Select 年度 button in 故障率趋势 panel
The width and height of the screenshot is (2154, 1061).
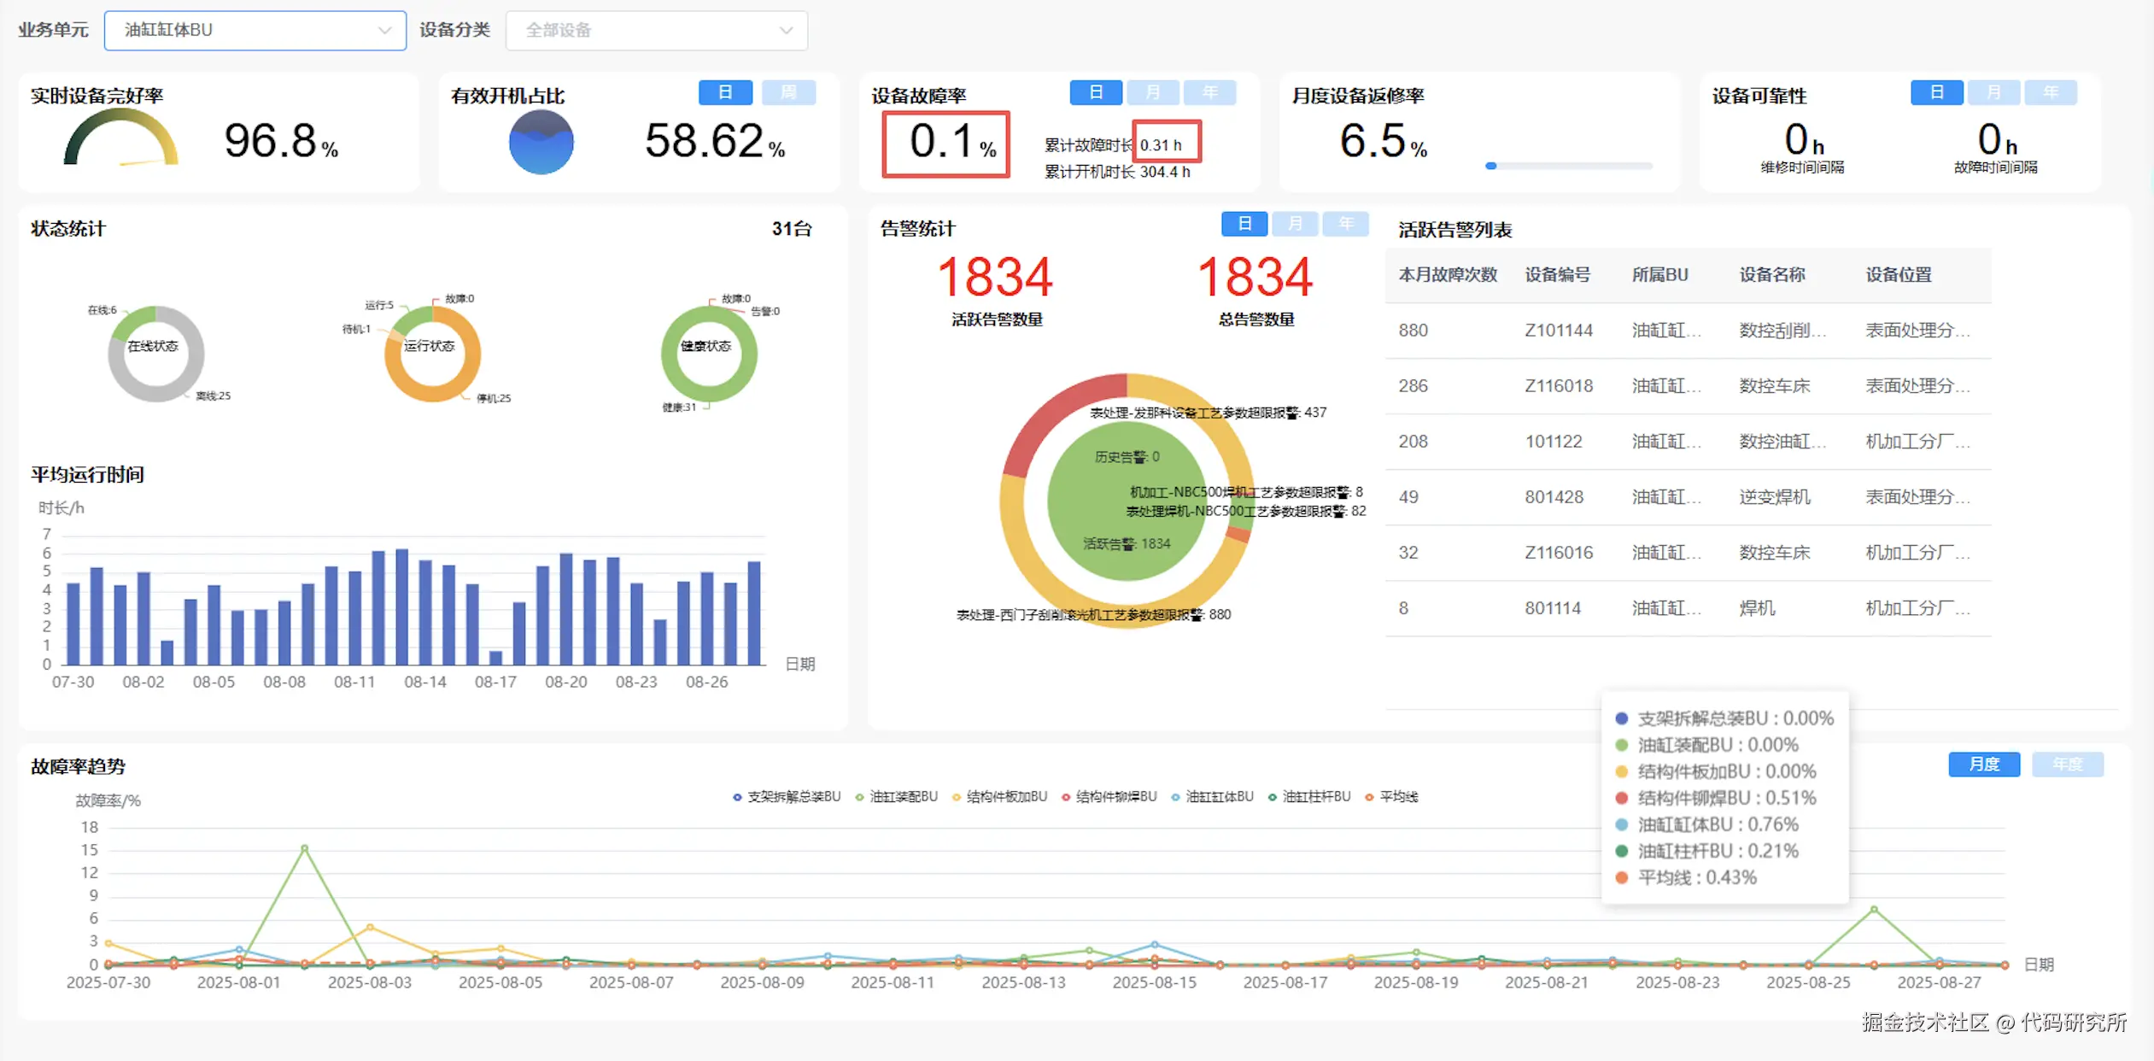point(2067,764)
